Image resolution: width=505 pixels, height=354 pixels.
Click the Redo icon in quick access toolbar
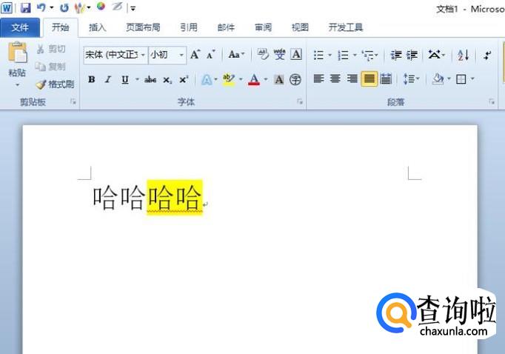64,7
